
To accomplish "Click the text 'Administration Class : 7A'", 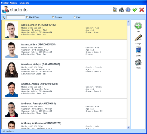I will point(33,54).
